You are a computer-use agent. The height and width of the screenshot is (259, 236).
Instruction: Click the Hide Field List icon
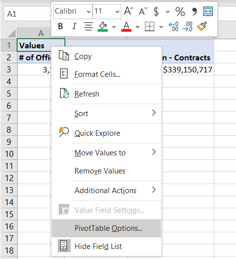point(64,246)
